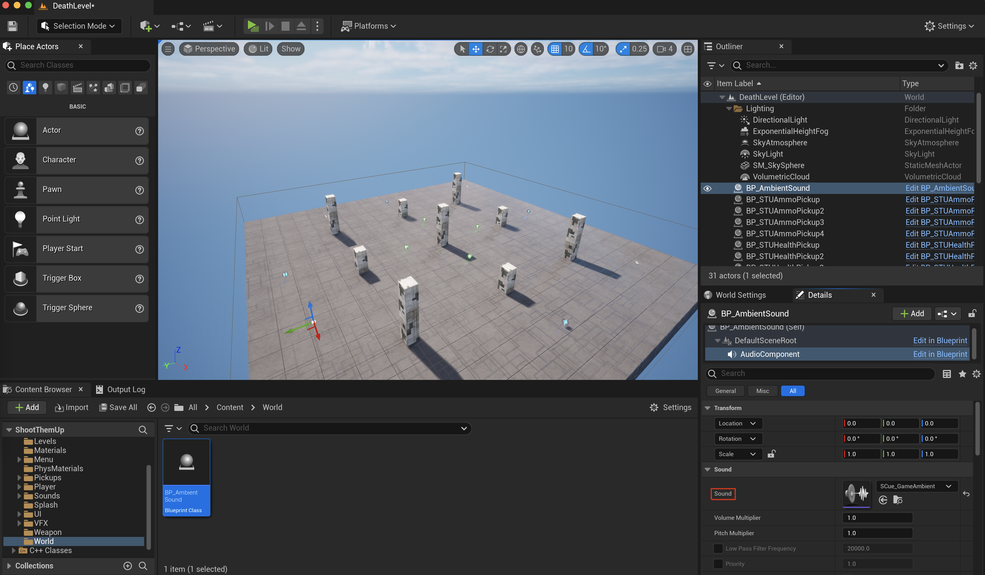Toggle grid snapping in the viewport toolbar
Viewport: 985px width, 575px height.
pos(555,49)
